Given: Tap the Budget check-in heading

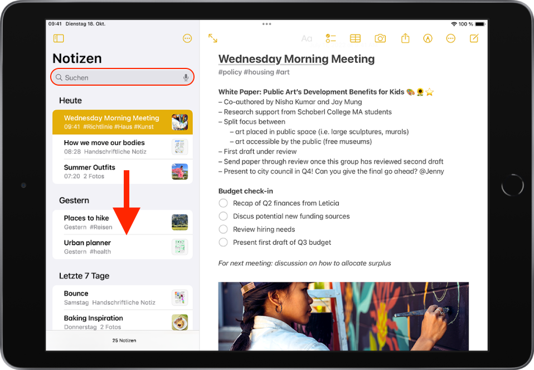Looking at the screenshot, I should pyautogui.click(x=246, y=191).
